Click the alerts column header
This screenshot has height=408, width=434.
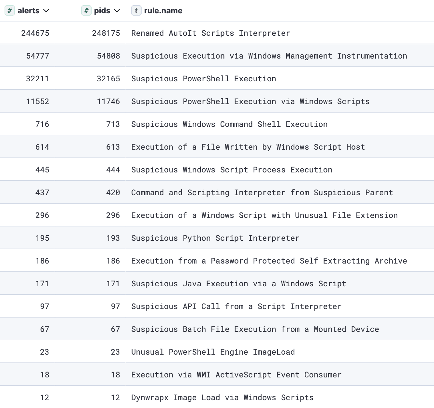29,10
